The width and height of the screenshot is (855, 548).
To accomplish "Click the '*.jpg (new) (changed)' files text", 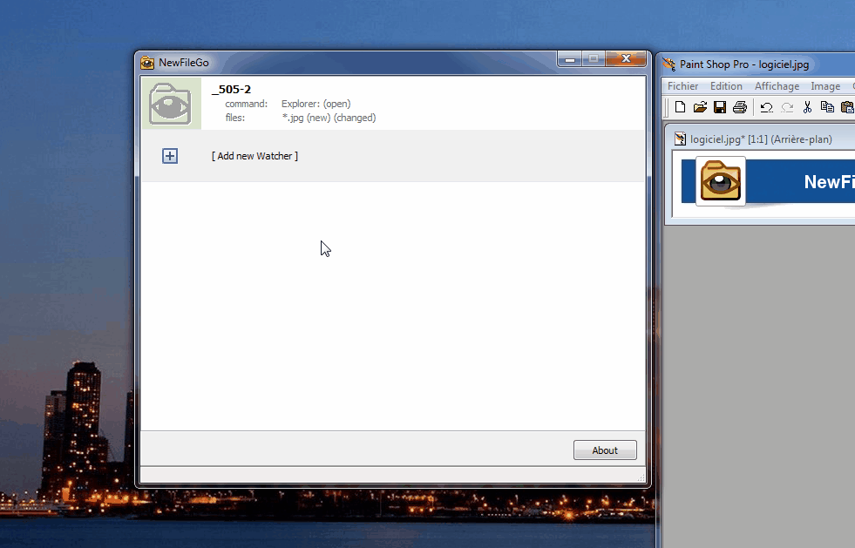I will pos(329,118).
